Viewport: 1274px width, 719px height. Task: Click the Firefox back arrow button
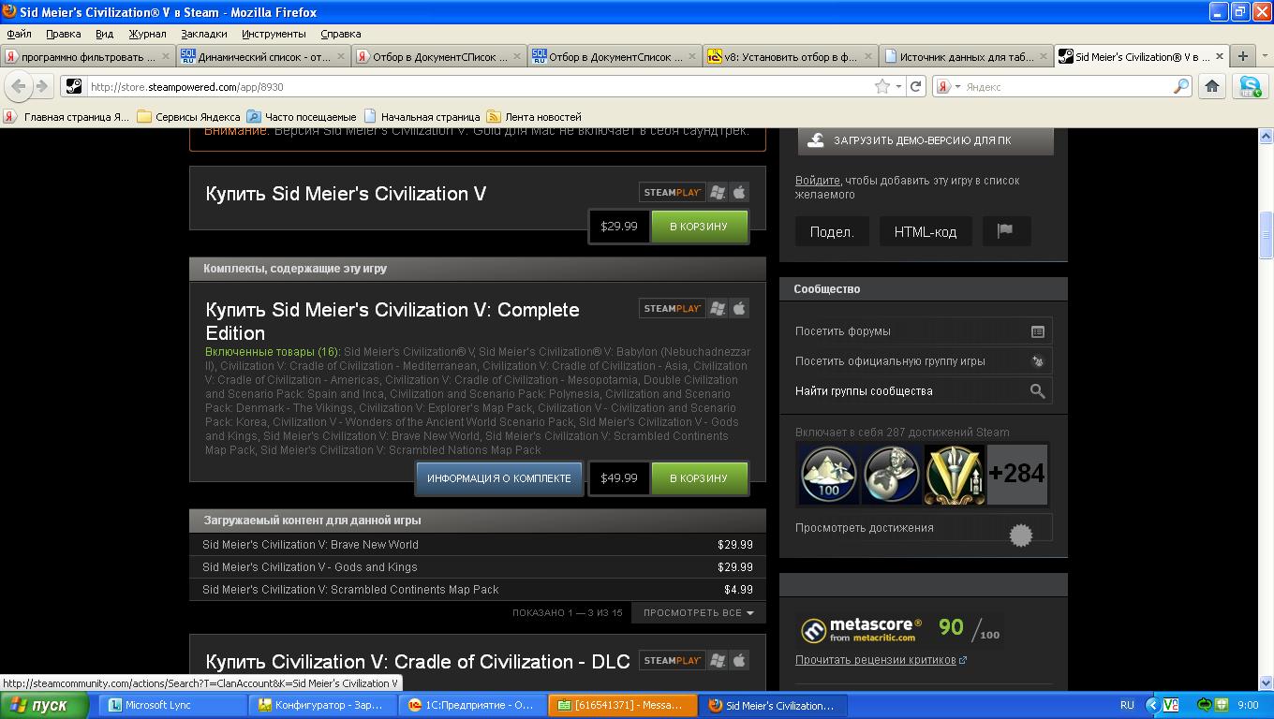pyautogui.click(x=19, y=86)
